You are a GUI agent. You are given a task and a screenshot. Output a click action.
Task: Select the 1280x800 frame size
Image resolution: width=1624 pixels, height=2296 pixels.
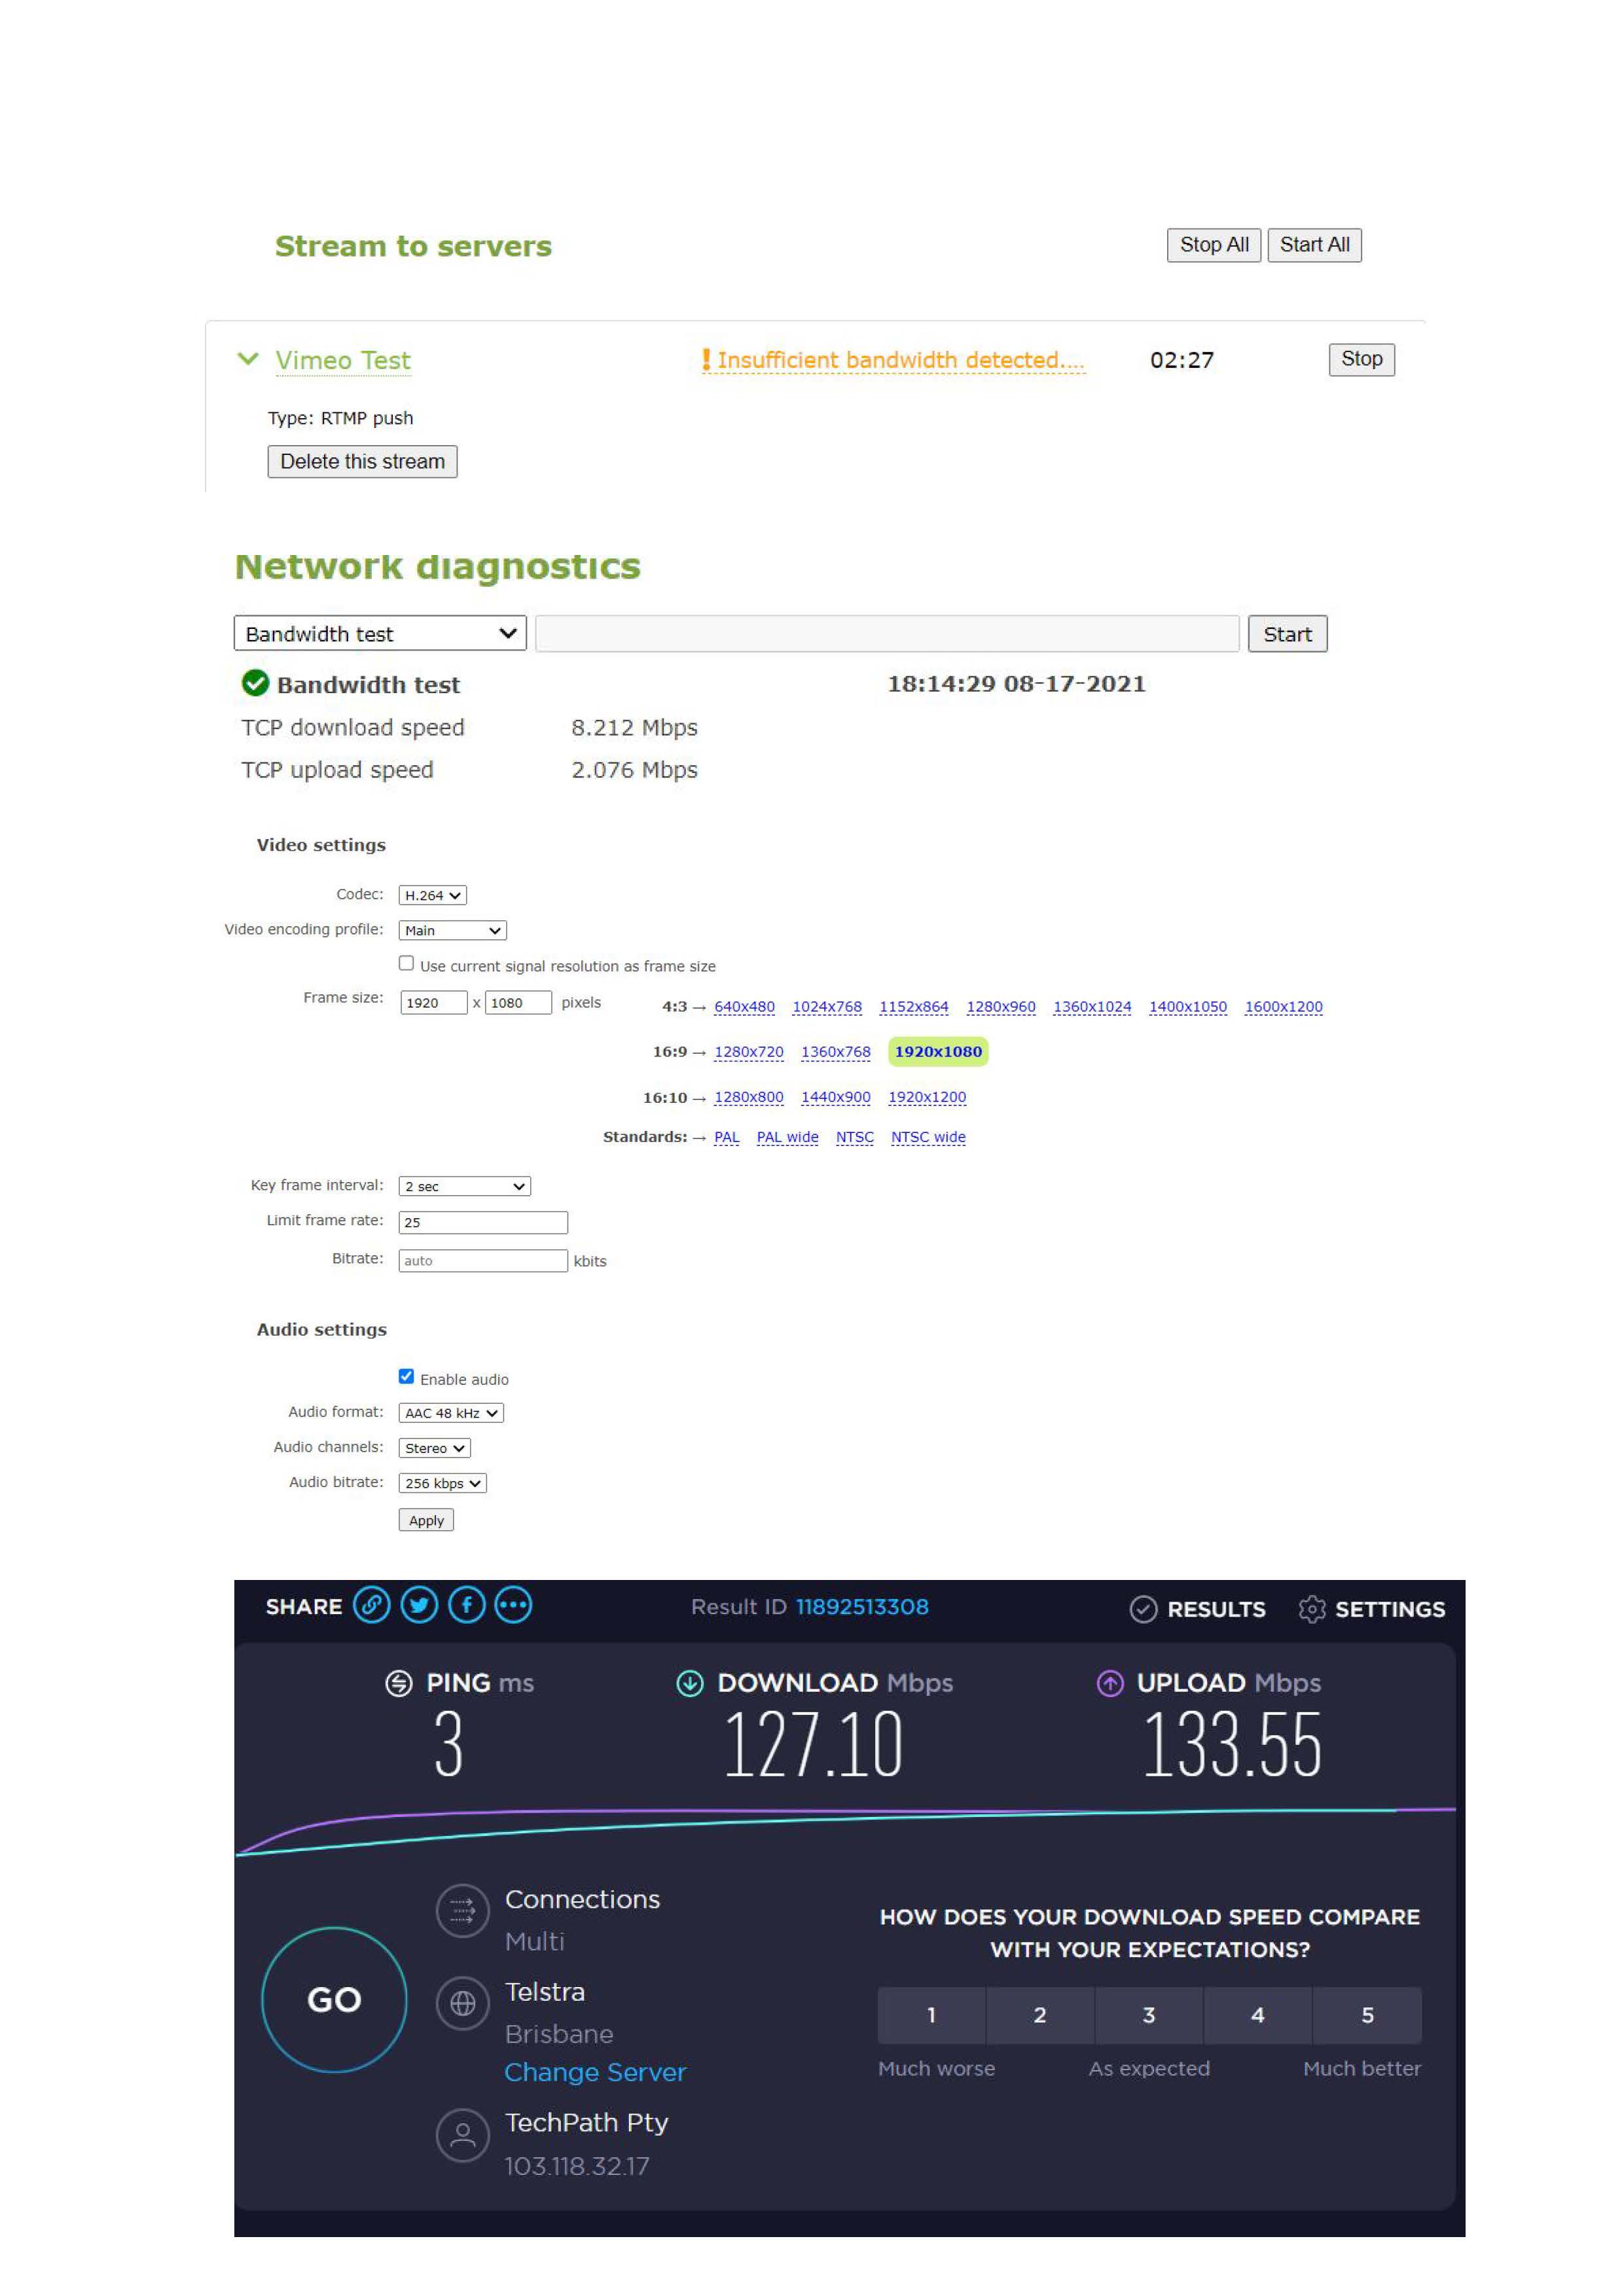[749, 1097]
